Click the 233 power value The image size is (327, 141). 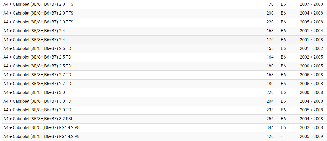270,110
